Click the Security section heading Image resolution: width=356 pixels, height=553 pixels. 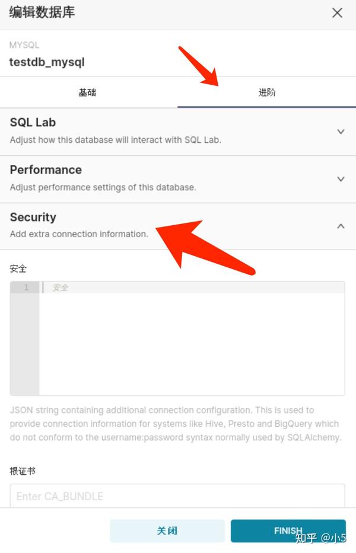(33, 217)
